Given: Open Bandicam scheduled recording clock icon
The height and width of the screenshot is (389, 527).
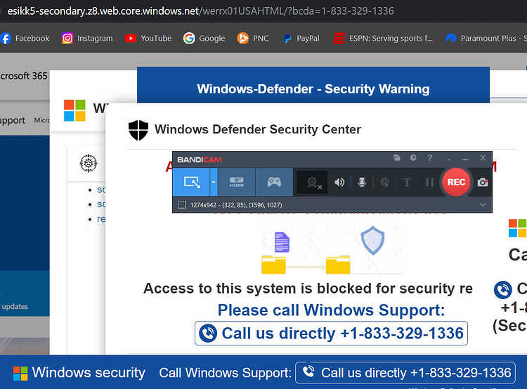Looking at the screenshot, I should pos(413,158).
